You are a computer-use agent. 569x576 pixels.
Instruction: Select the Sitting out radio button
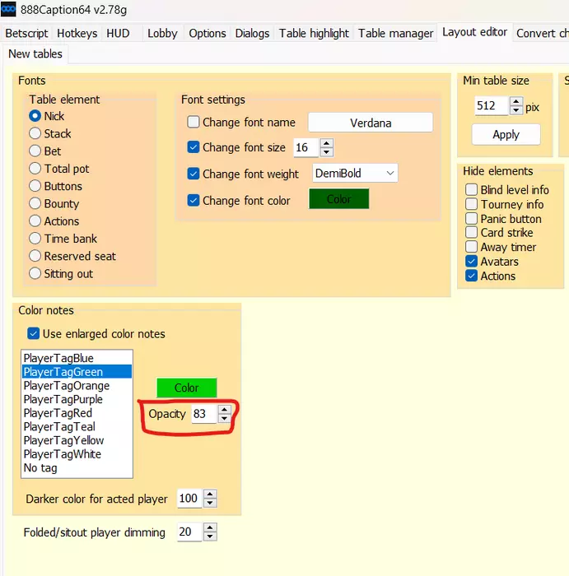point(61,274)
